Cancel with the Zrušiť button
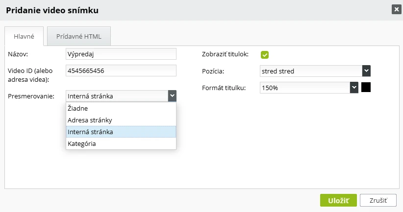403x212 pixels. point(378,200)
